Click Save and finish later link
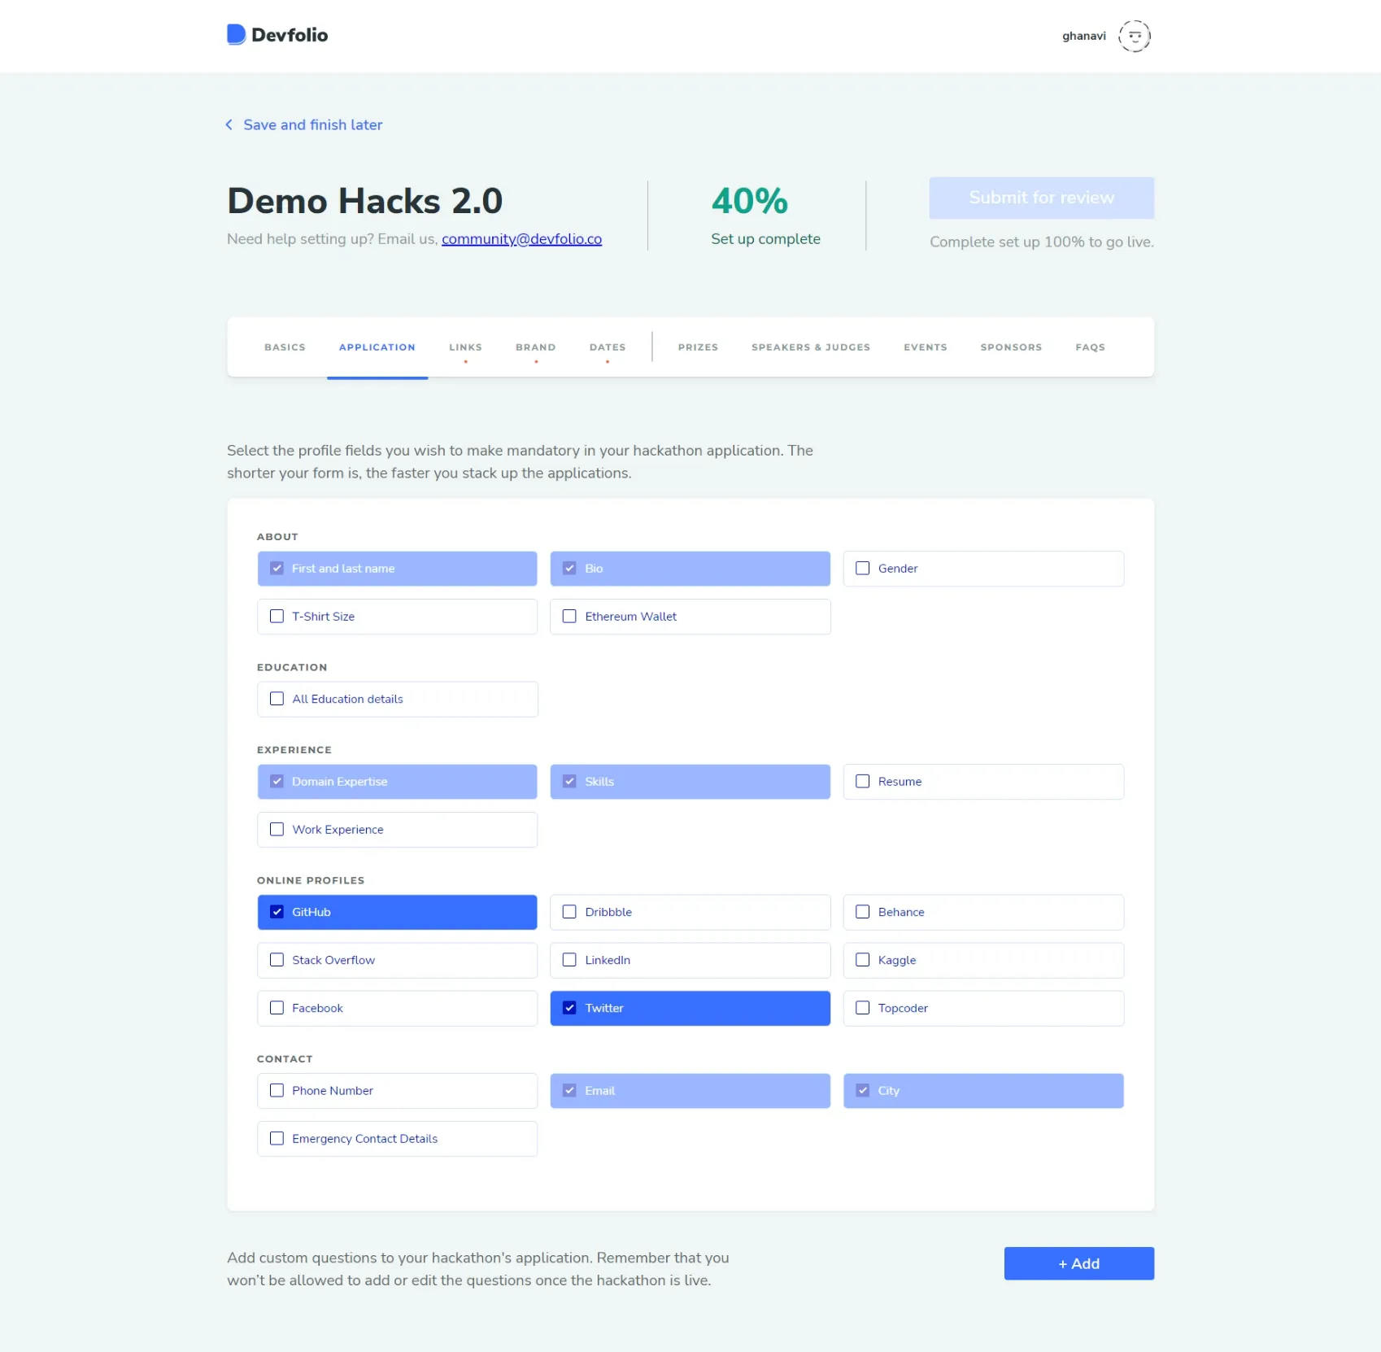 (x=312, y=124)
